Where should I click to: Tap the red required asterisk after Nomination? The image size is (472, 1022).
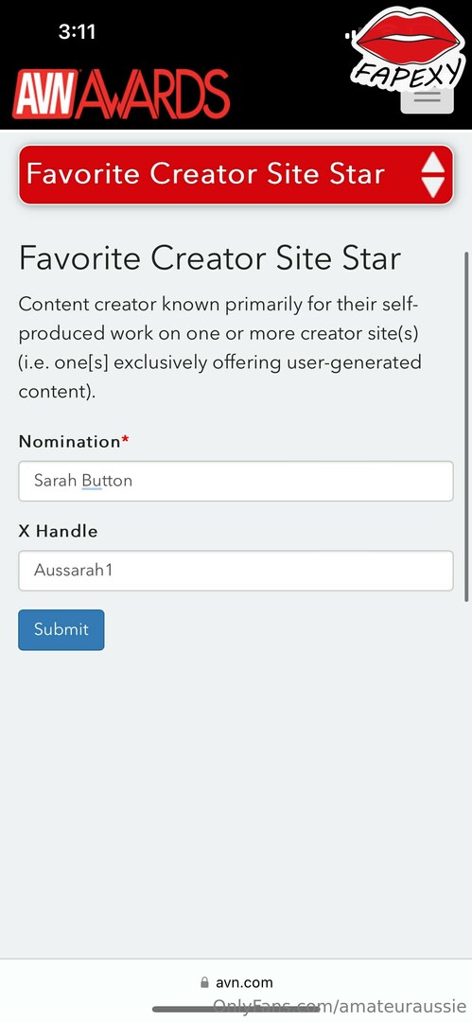(x=125, y=441)
